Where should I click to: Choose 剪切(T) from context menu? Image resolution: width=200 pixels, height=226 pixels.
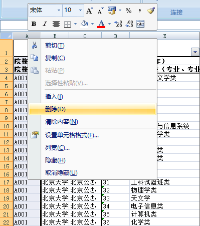coord(93,46)
